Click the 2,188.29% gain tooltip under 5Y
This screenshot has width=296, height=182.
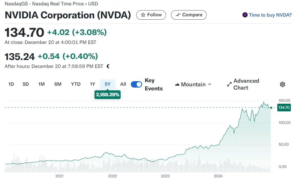108,94
